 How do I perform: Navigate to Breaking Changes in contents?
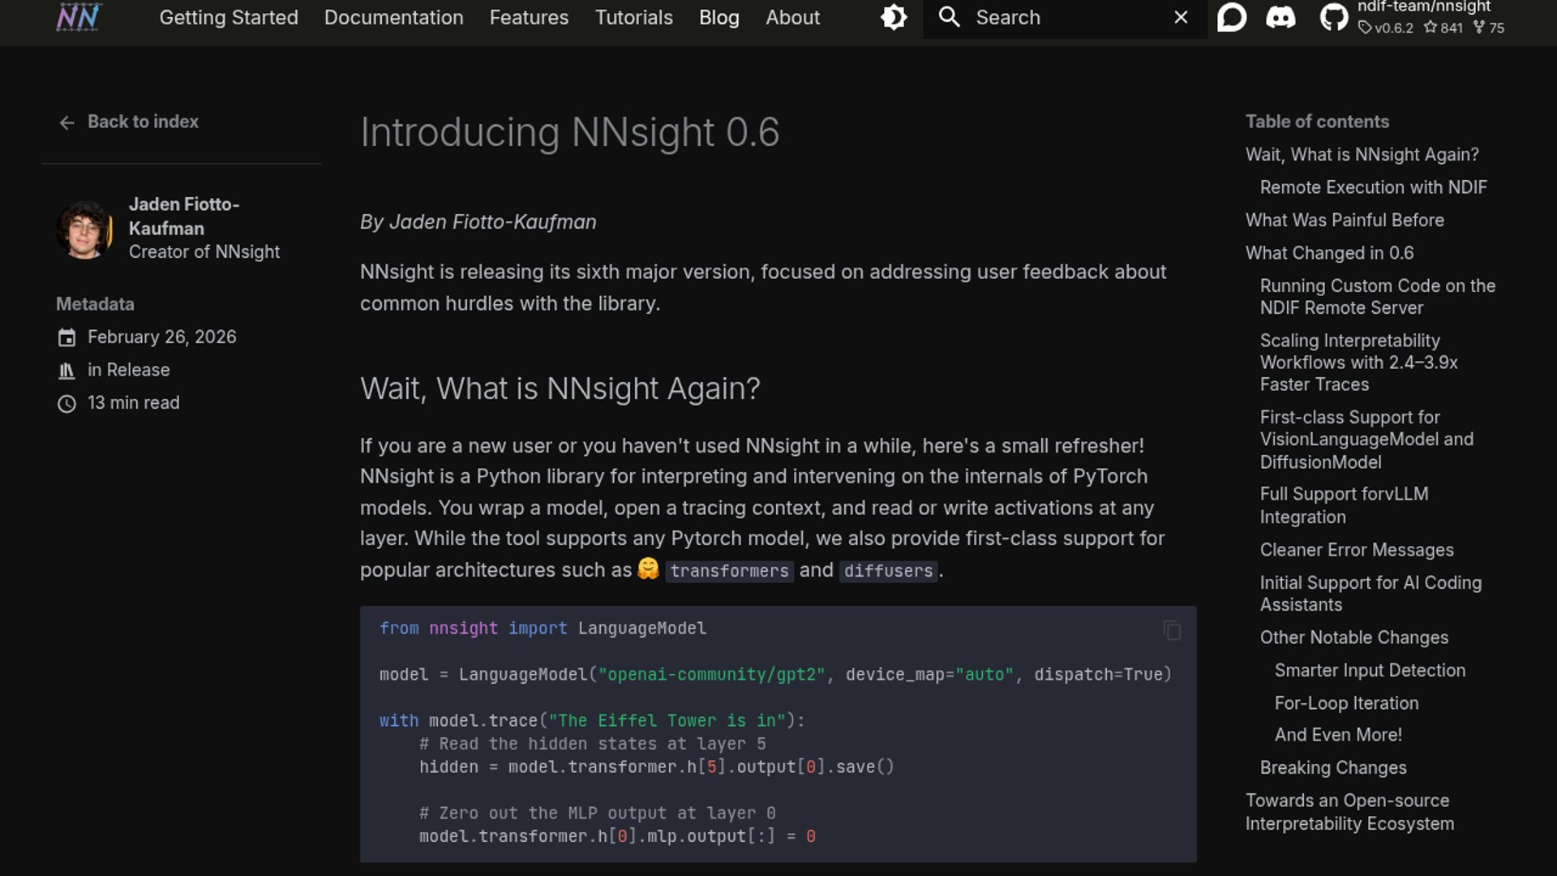[x=1332, y=767]
